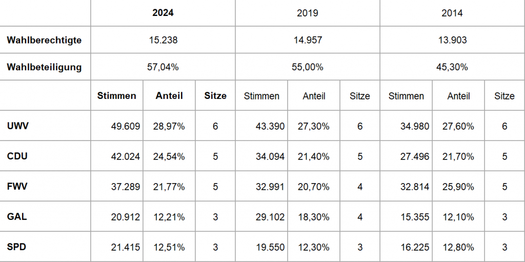The image size is (525, 262).
Task: Select the 15.238 eligible voters cell
Action: click(x=163, y=40)
